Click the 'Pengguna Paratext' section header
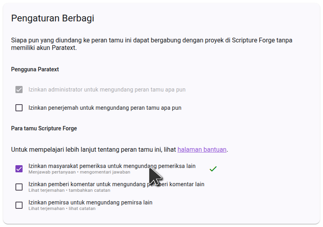 (35, 69)
